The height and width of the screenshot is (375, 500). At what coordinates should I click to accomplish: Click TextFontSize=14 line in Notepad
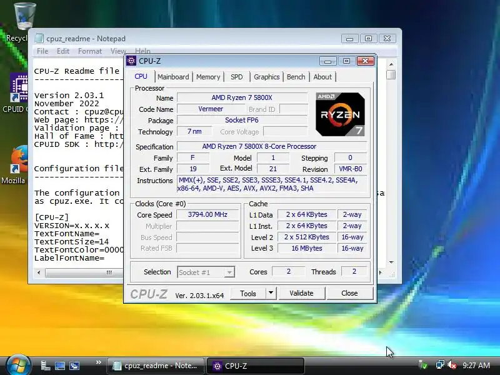(71, 242)
